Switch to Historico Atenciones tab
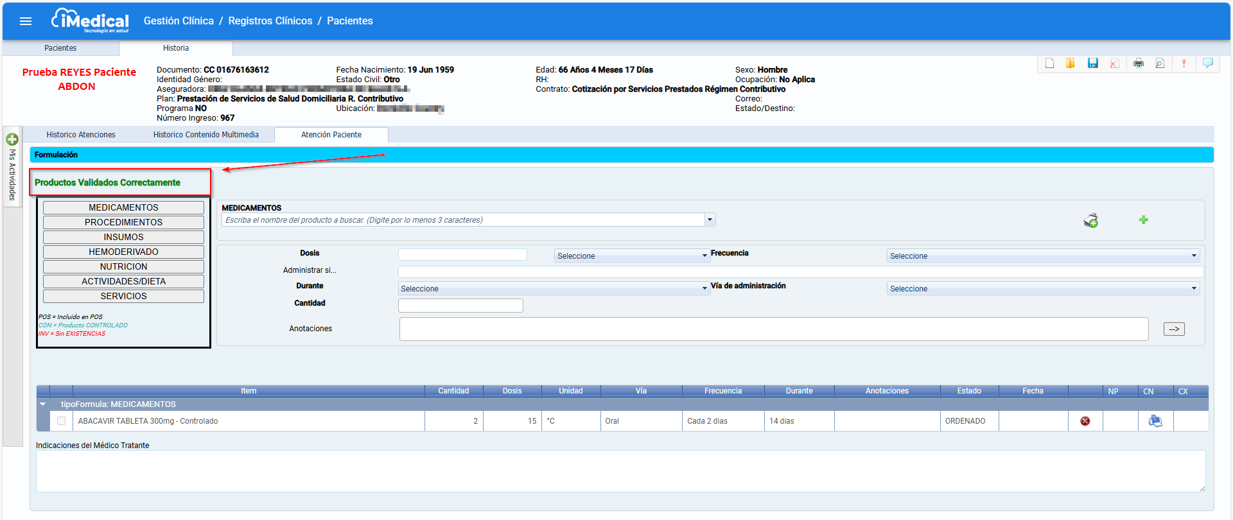This screenshot has width=1233, height=520. pos(81,135)
